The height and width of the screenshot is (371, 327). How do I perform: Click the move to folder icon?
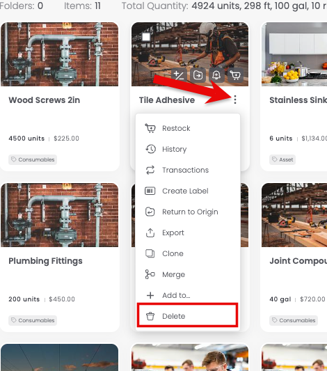[198, 75]
